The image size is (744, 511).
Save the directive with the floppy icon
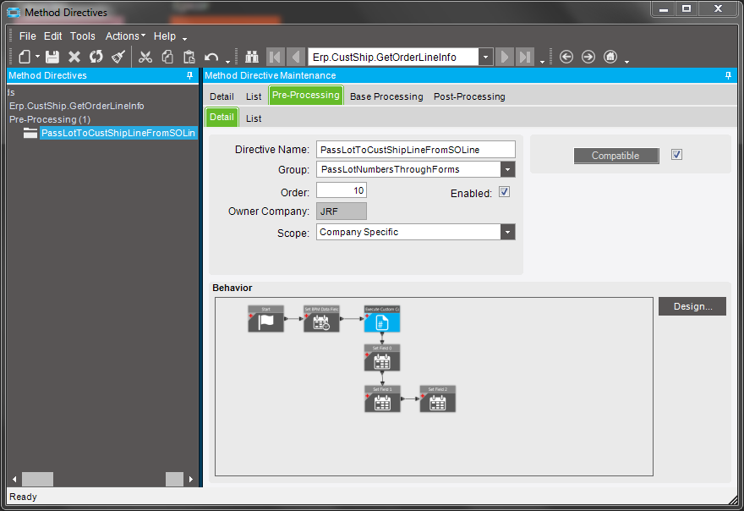coord(52,57)
